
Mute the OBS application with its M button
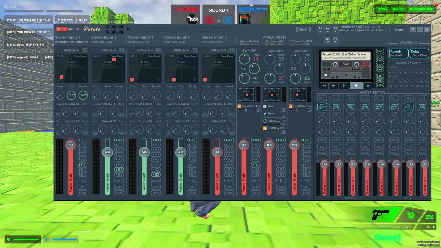tap(284, 125)
